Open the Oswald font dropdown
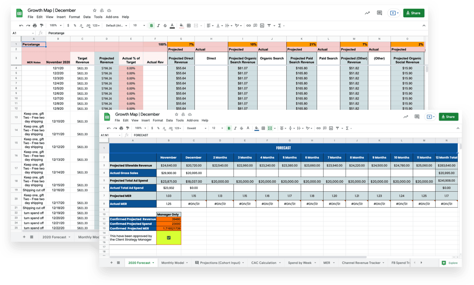The height and width of the screenshot is (285, 474). point(197,128)
